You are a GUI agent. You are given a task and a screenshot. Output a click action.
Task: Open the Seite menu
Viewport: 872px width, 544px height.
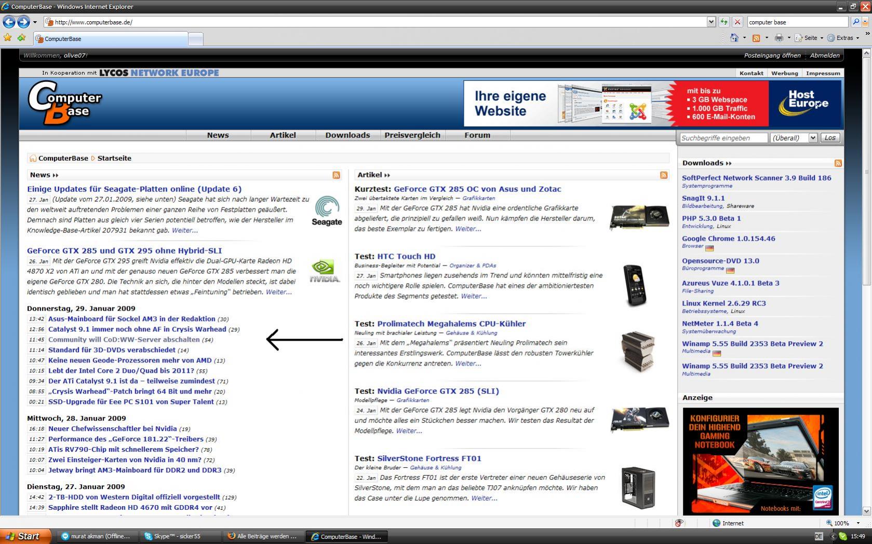[809, 38]
